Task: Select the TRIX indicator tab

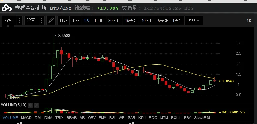Action: point(59,117)
